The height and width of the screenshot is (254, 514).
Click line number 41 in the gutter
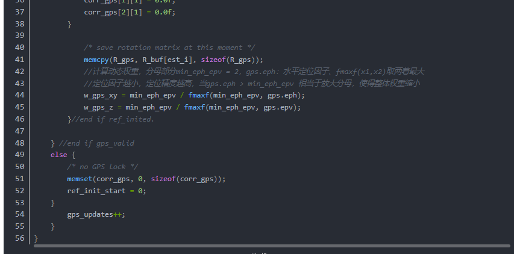click(20, 59)
